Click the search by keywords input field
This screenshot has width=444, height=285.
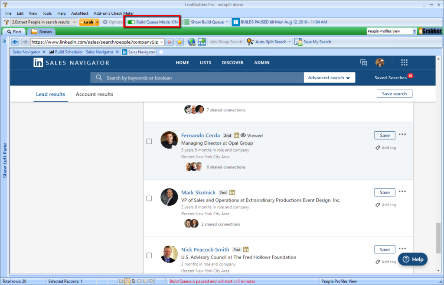click(x=199, y=78)
